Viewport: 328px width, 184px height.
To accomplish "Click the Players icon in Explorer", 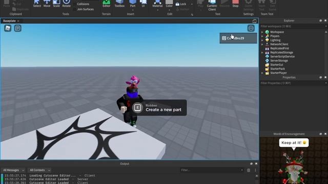I will (267, 36).
